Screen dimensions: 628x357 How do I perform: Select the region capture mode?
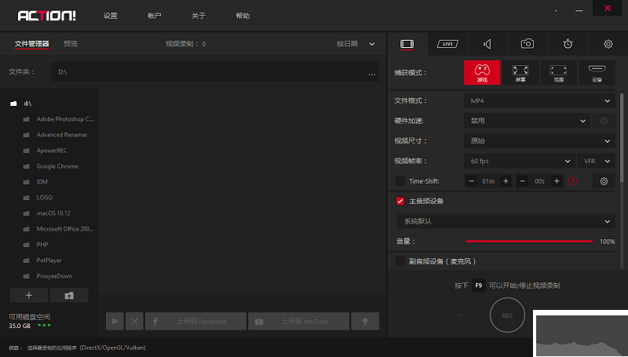pos(558,72)
